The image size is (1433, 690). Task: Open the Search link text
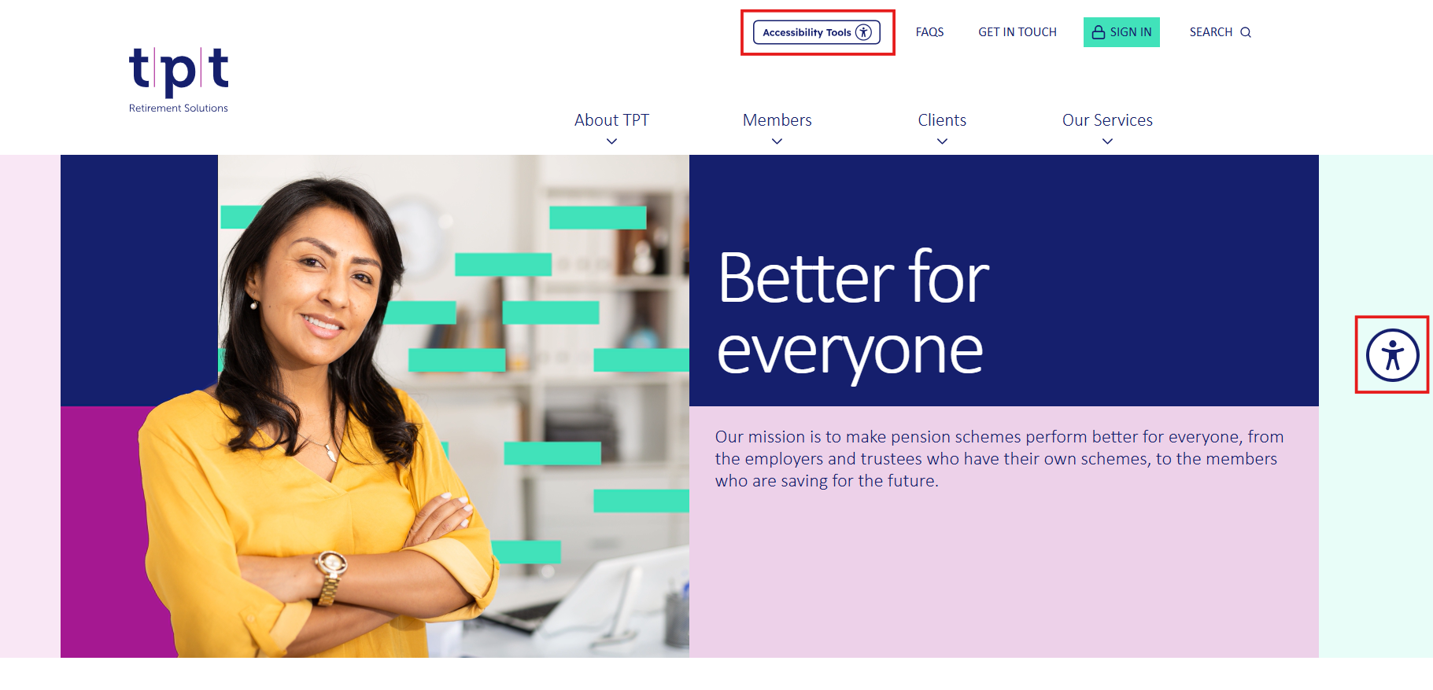(x=1211, y=32)
